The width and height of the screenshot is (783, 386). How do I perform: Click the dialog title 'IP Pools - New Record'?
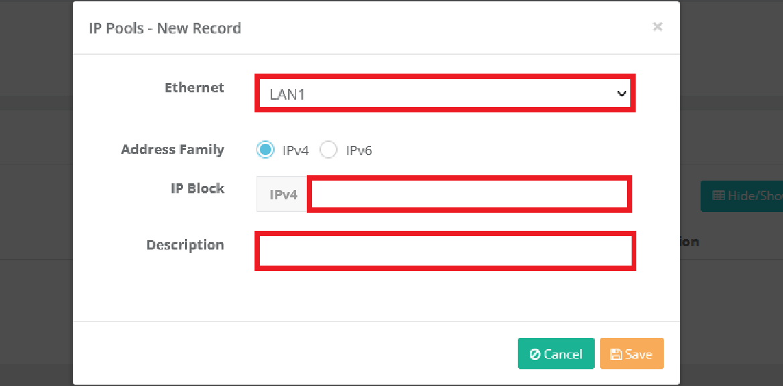click(165, 28)
